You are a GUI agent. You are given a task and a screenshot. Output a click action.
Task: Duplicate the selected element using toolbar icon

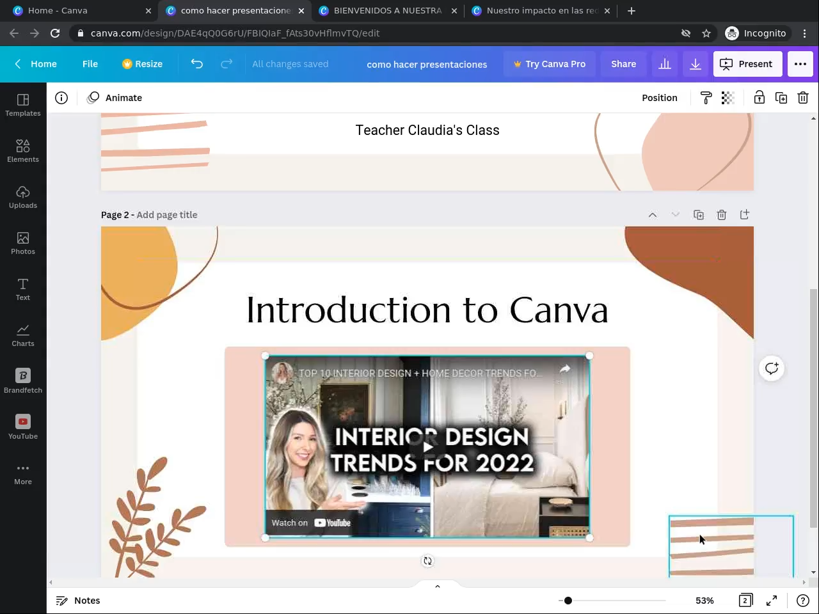point(781,98)
